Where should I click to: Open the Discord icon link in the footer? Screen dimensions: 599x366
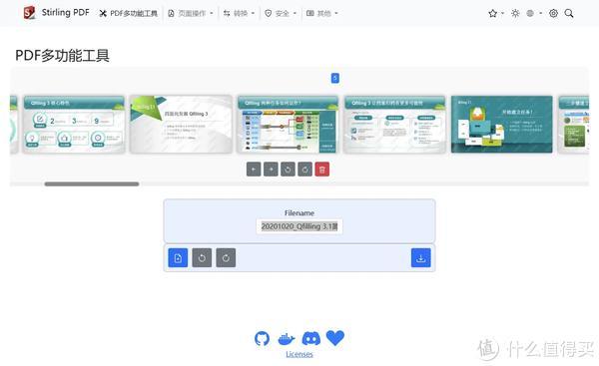click(x=310, y=338)
